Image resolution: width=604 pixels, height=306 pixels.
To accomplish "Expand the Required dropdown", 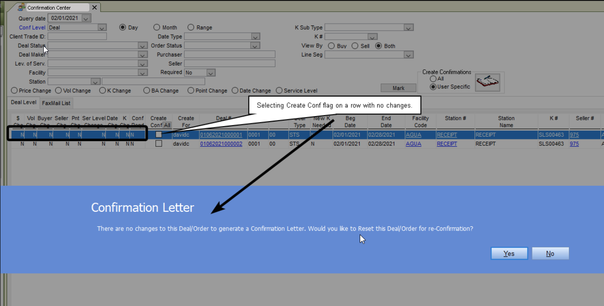I will click(210, 73).
